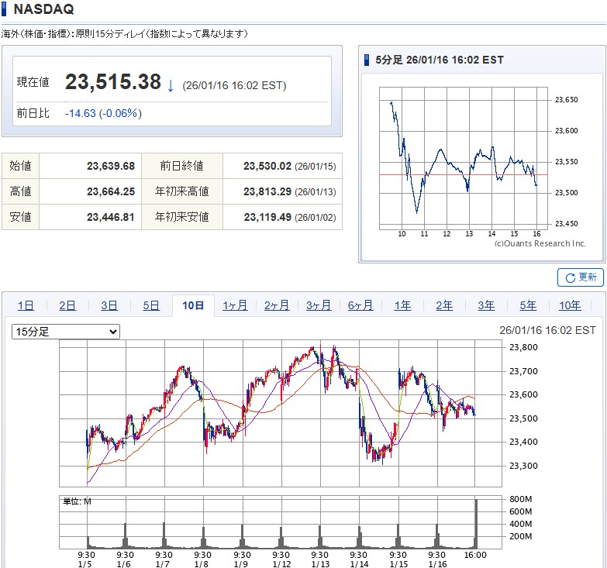Open the 15分足 interval dropdown
This screenshot has width=607, height=568.
coord(66,332)
